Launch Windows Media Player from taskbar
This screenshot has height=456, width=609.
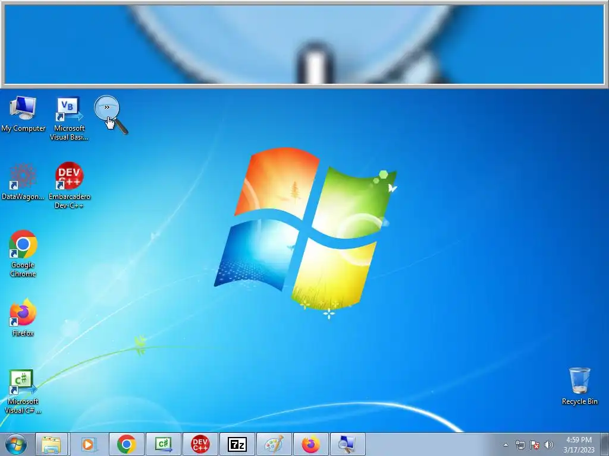pyautogui.click(x=89, y=444)
